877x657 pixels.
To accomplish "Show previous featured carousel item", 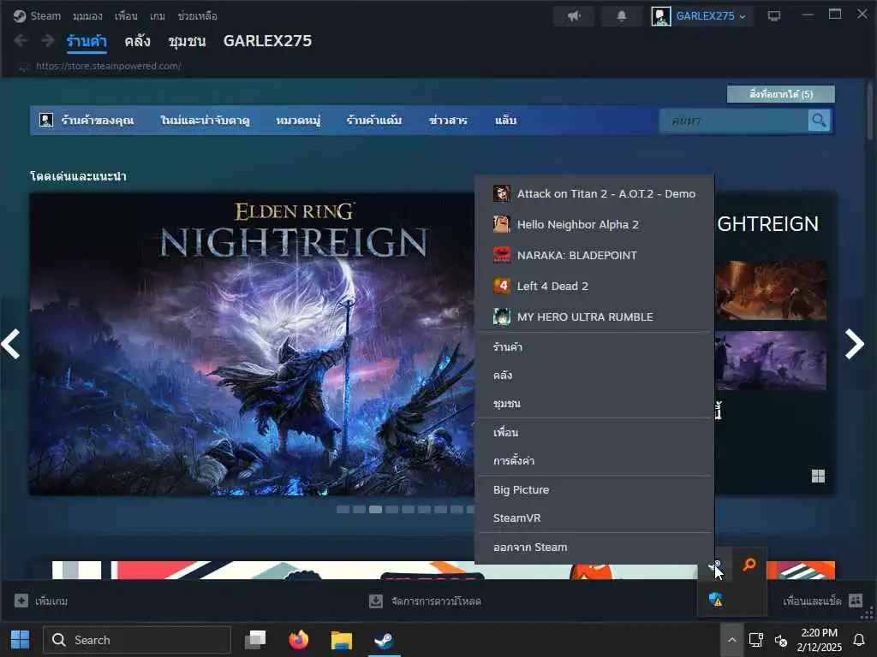I will click(11, 344).
